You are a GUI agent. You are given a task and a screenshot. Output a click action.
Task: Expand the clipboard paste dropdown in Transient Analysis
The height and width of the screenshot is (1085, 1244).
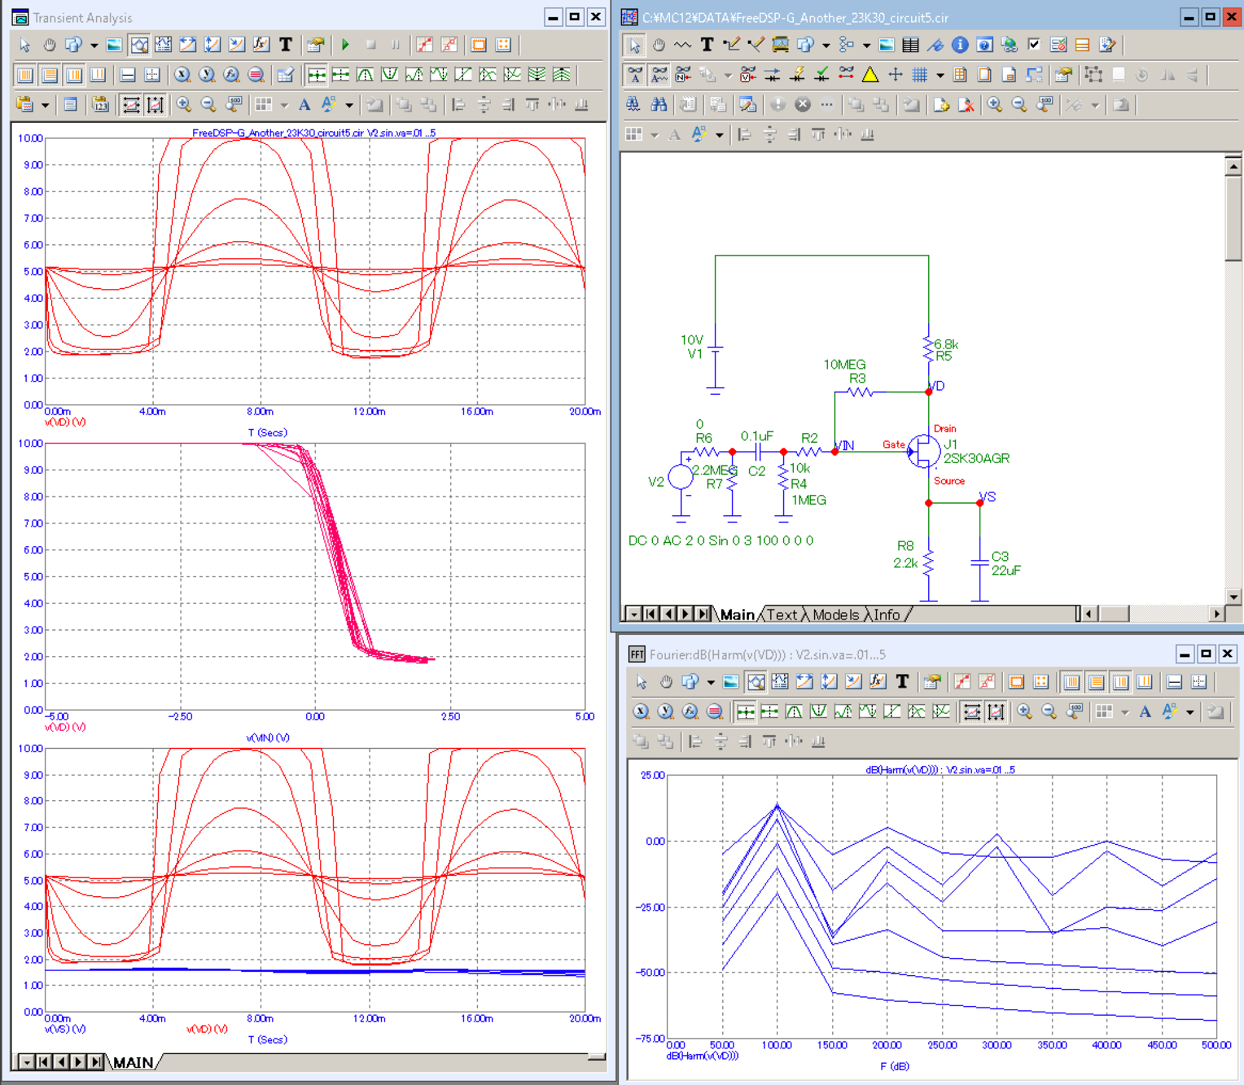46,104
